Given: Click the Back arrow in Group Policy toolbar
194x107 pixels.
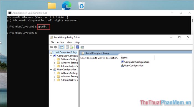Looking at the screenshot, I should point(51,47).
